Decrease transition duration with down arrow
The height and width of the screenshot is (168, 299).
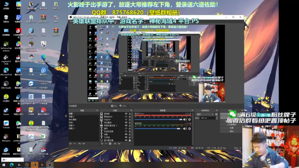(217, 119)
